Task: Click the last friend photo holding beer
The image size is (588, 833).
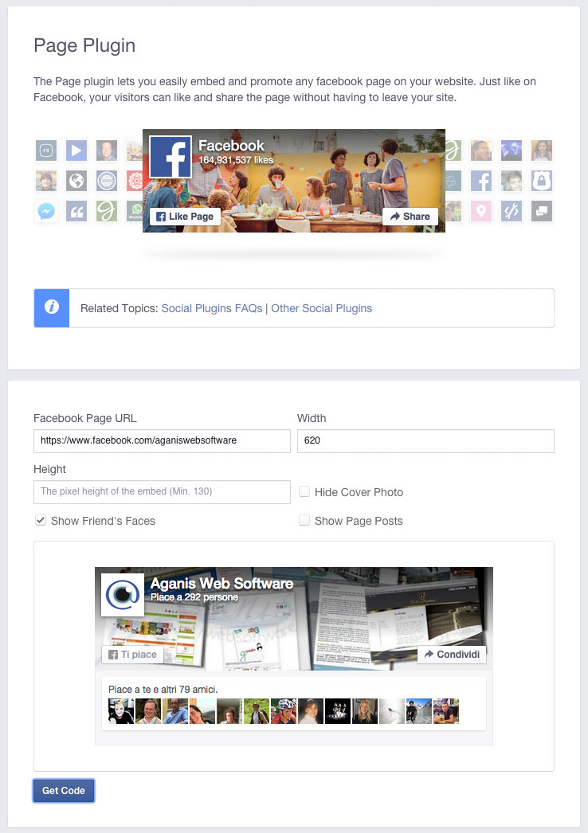Action: [447, 711]
